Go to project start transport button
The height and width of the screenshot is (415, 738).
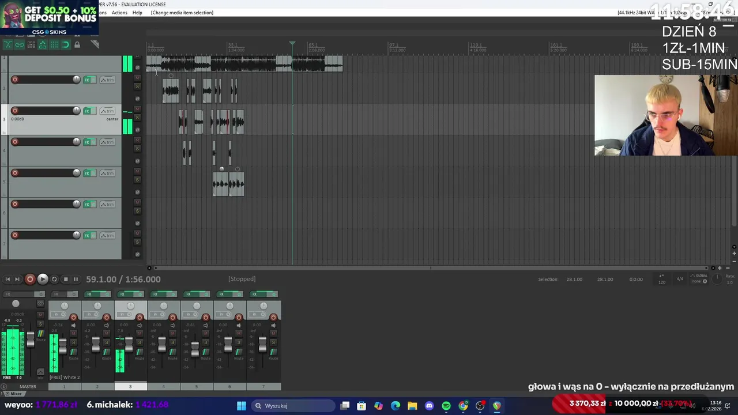(x=7, y=279)
